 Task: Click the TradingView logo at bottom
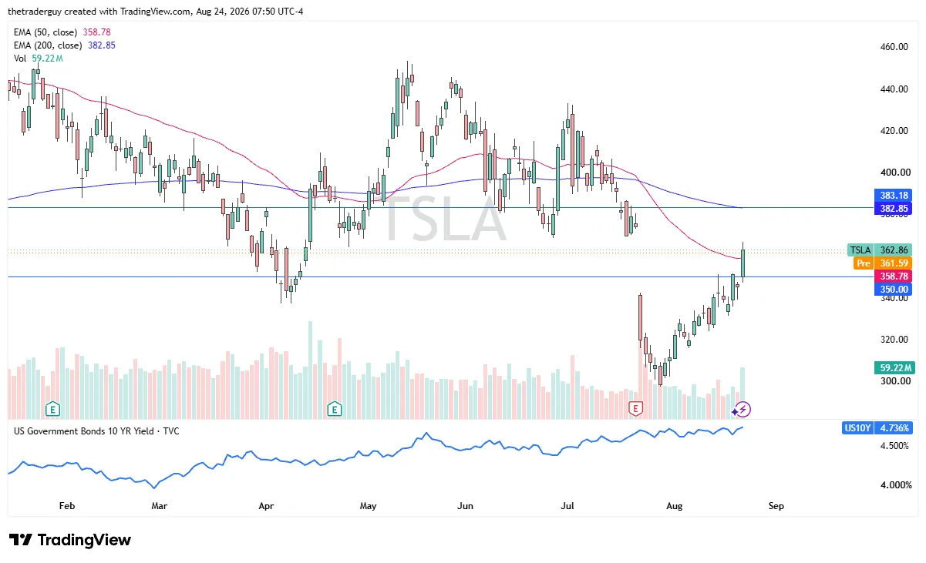pyautogui.click(x=70, y=540)
